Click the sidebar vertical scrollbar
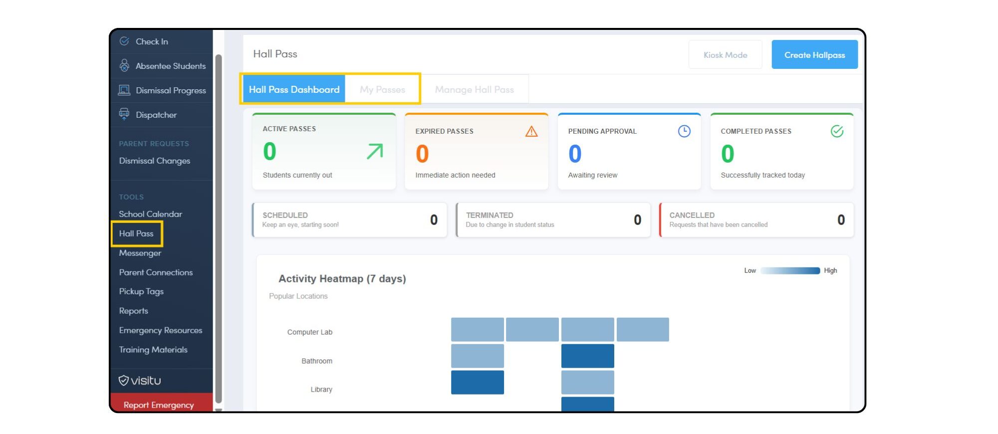This screenshot has width=998, height=434. tap(219, 224)
